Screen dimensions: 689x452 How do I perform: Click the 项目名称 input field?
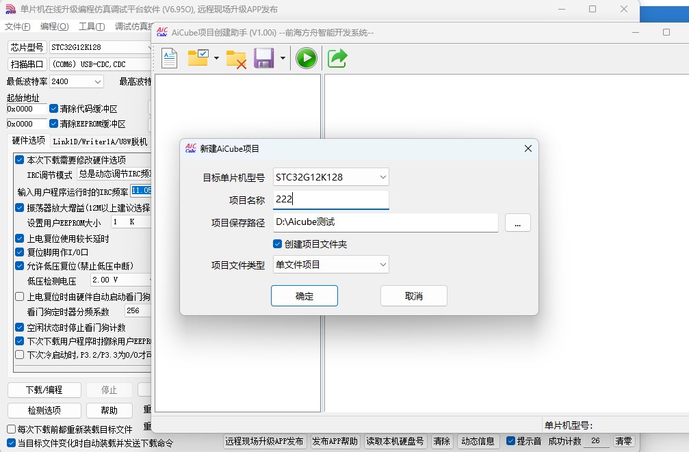331,200
